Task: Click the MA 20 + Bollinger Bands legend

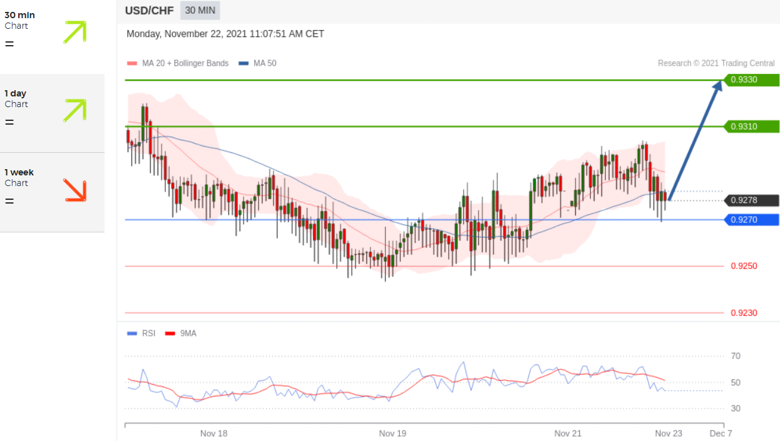Action: tap(178, 63)
